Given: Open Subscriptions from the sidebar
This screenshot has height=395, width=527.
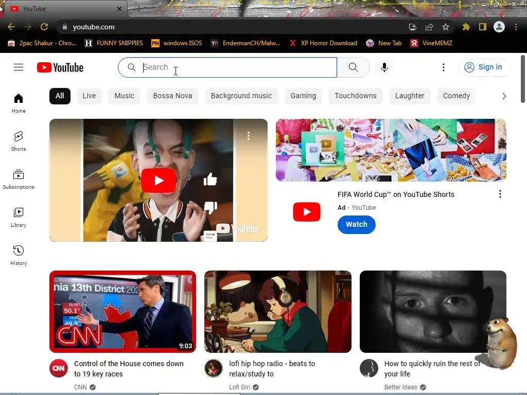Looking at the screenshot, I should pyautogui.click(x=19, y=179).
